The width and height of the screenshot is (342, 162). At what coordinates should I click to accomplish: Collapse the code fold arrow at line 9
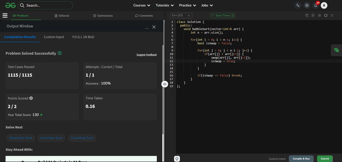coord(174,50)
